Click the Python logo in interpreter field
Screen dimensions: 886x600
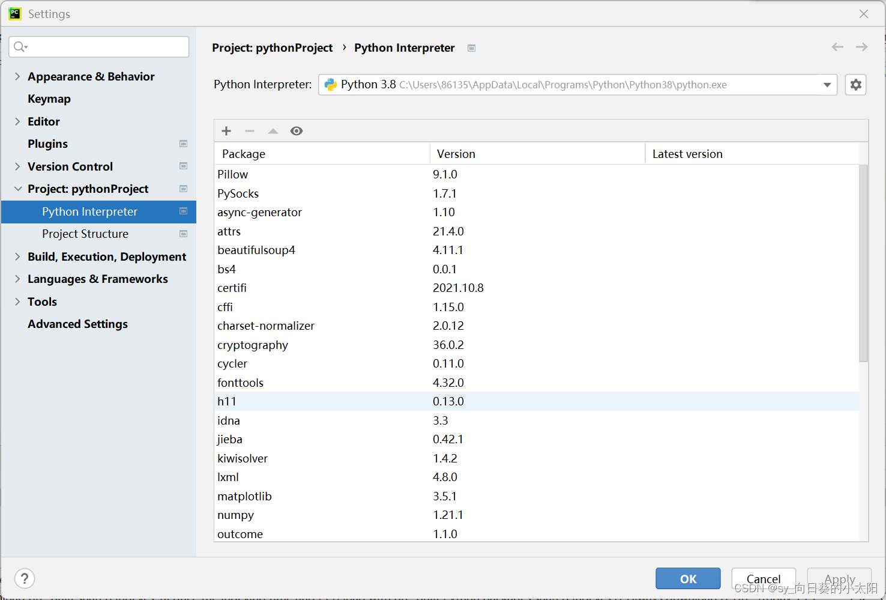click(x=331, y=85)
